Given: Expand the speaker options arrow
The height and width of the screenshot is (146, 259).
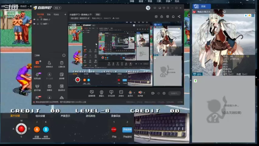Looking at the screenshot, I should (x=144, y=93).
